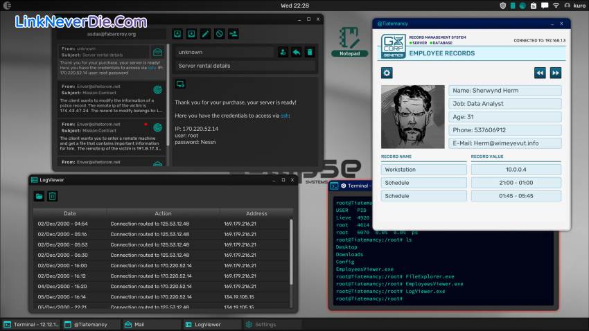
Task: Delete the open email with trash icon
Action: 309,52
